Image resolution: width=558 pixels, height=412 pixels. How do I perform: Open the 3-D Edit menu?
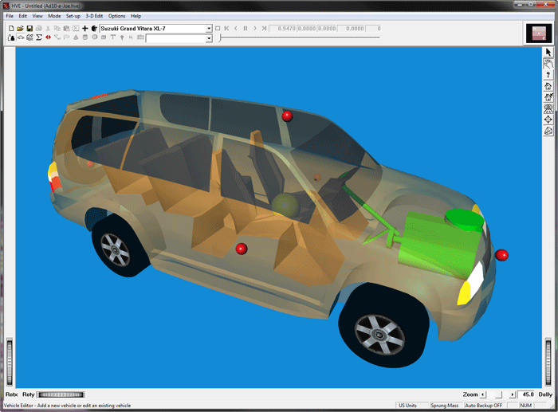click(x=94, y=16)
